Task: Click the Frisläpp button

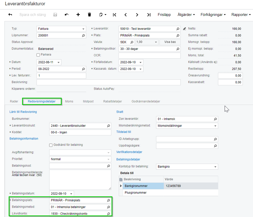Action: (164, 15)
